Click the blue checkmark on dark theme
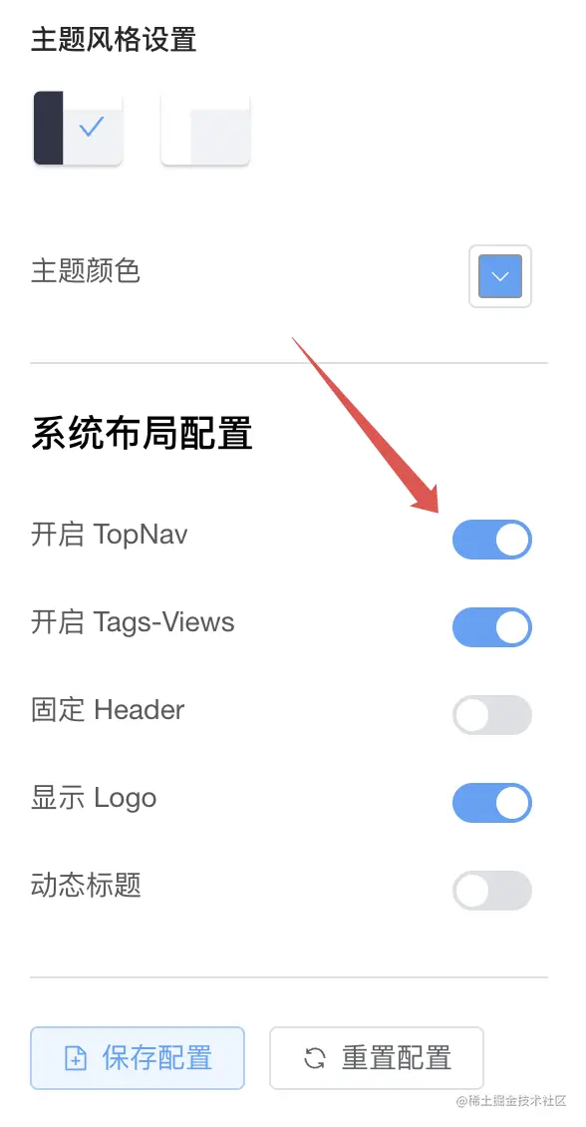This screenshot has height=1127, width=586. tap(92, 128)
